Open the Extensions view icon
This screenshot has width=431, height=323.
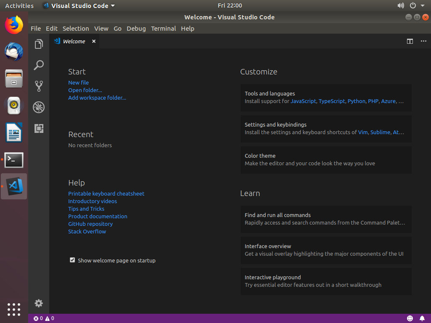[39, 129]
